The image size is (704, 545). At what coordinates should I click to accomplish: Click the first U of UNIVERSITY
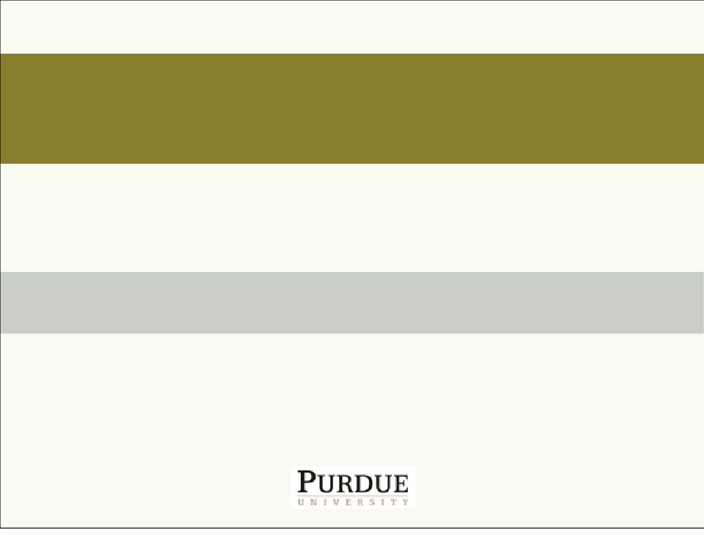point(302,502)
